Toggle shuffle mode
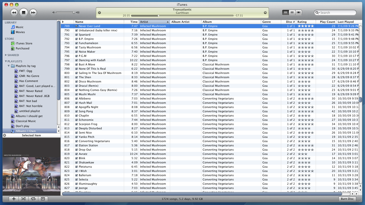 point(23,199)
